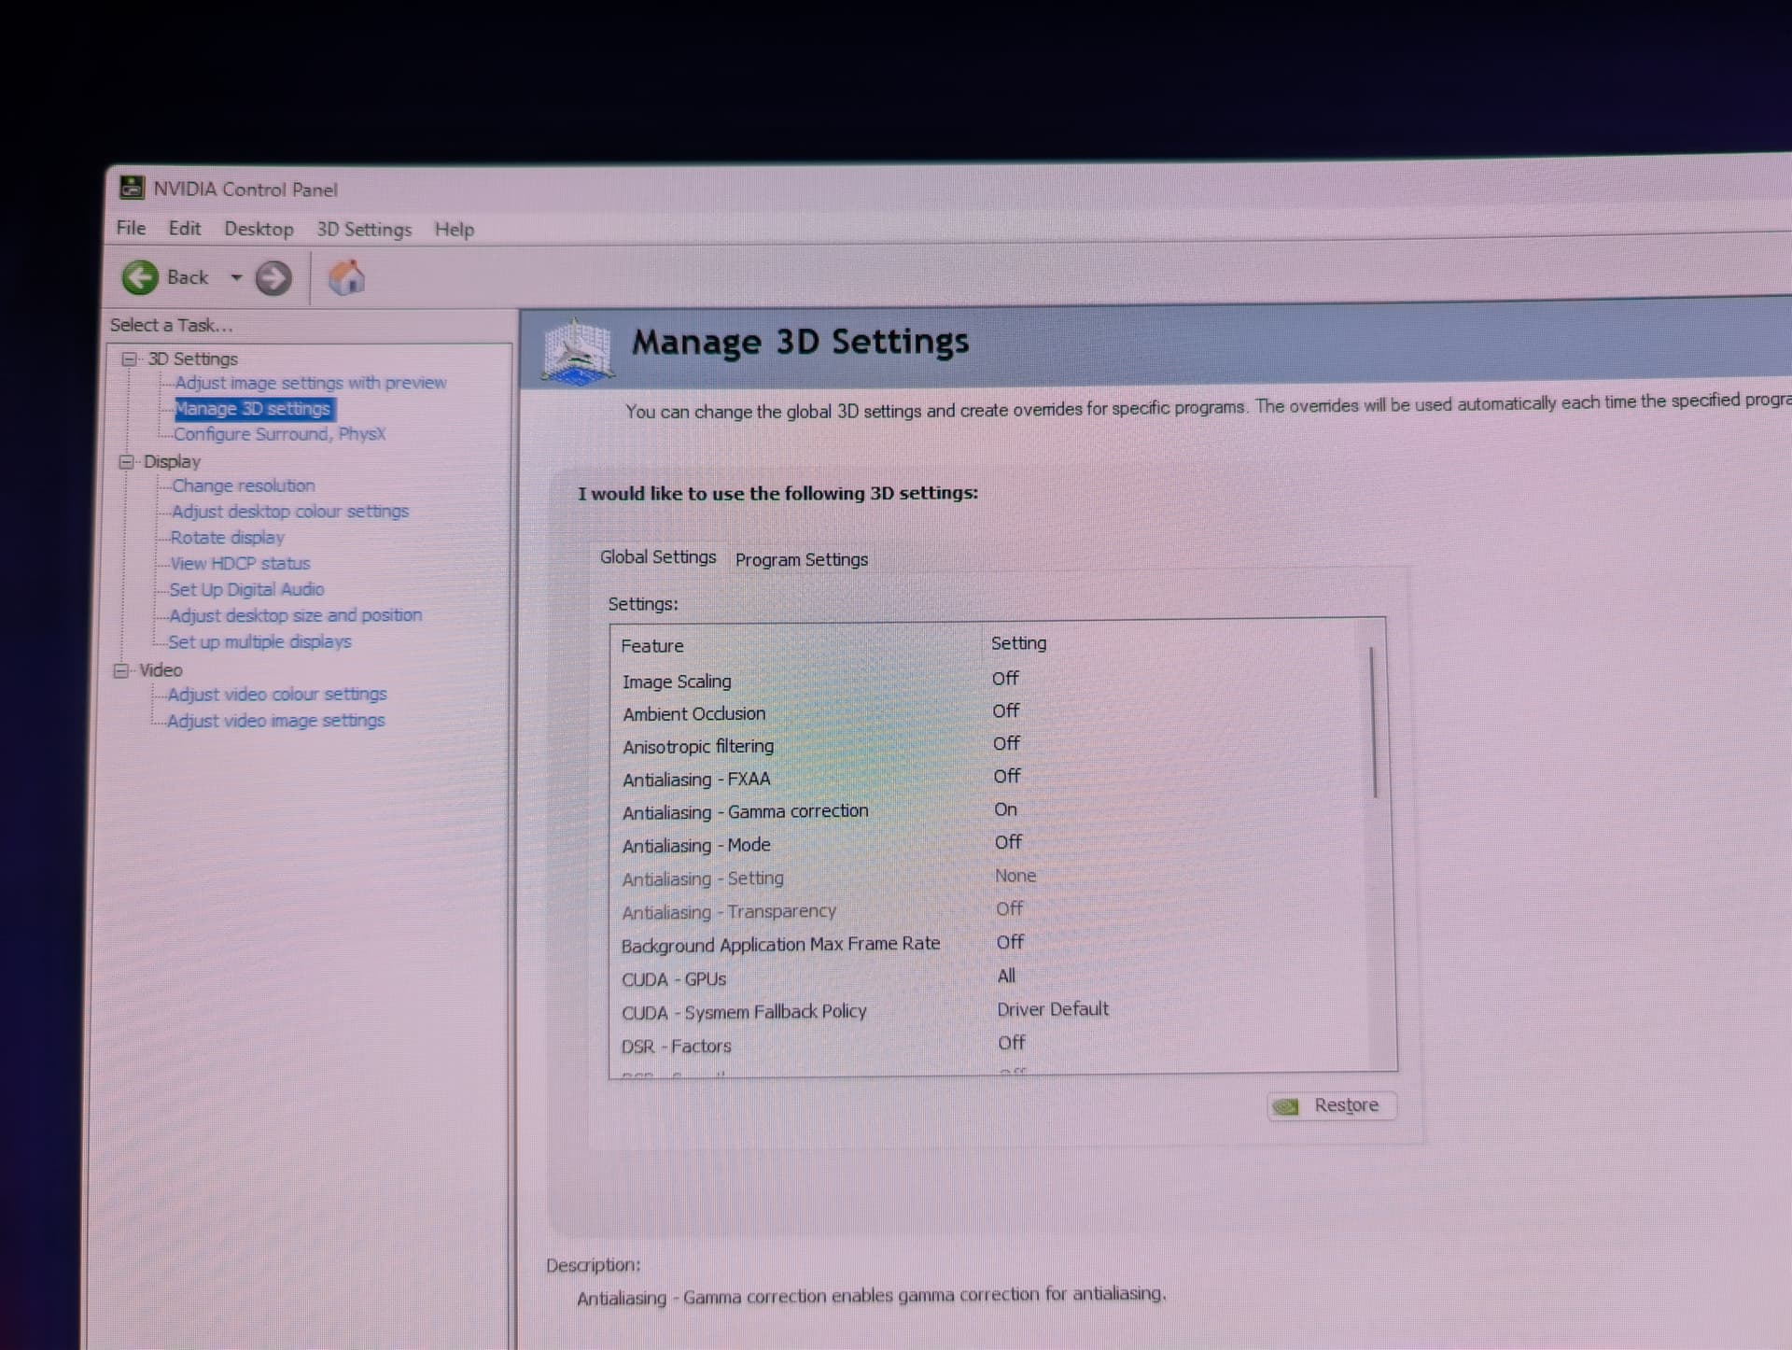
Task: Collapse the Video tree node
Action: tap(121, 670)
